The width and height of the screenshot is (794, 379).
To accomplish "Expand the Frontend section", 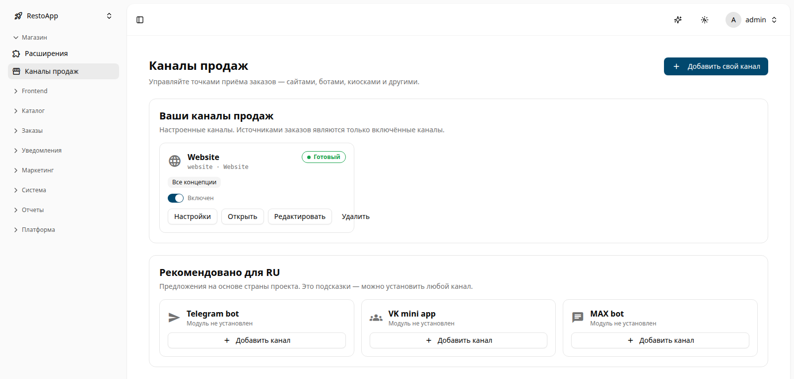I will [64, 91].
